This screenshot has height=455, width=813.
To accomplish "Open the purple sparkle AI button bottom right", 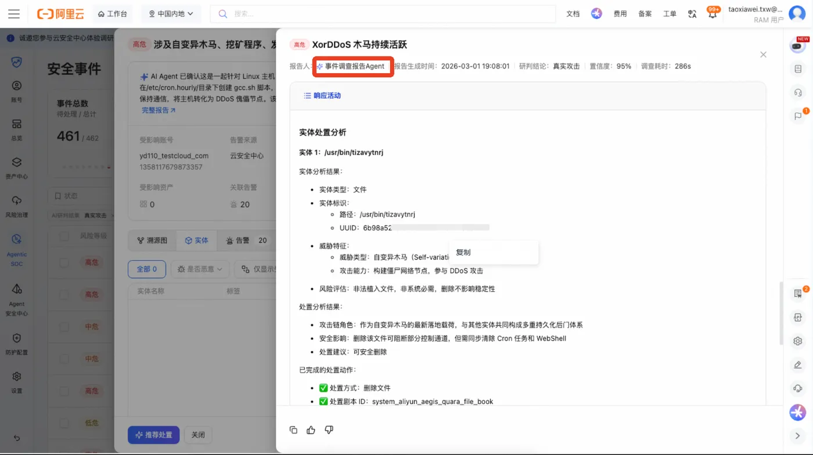I will (798, 413).
